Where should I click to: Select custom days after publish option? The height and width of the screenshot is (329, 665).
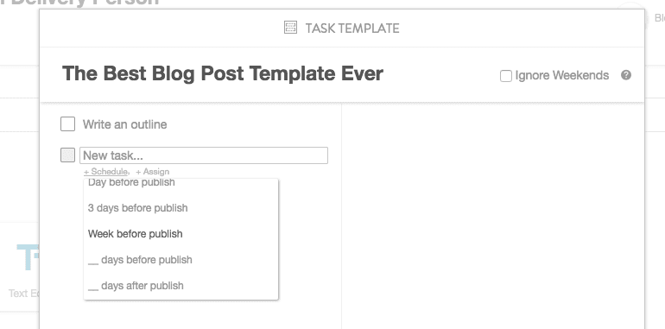tap(136, 286)
